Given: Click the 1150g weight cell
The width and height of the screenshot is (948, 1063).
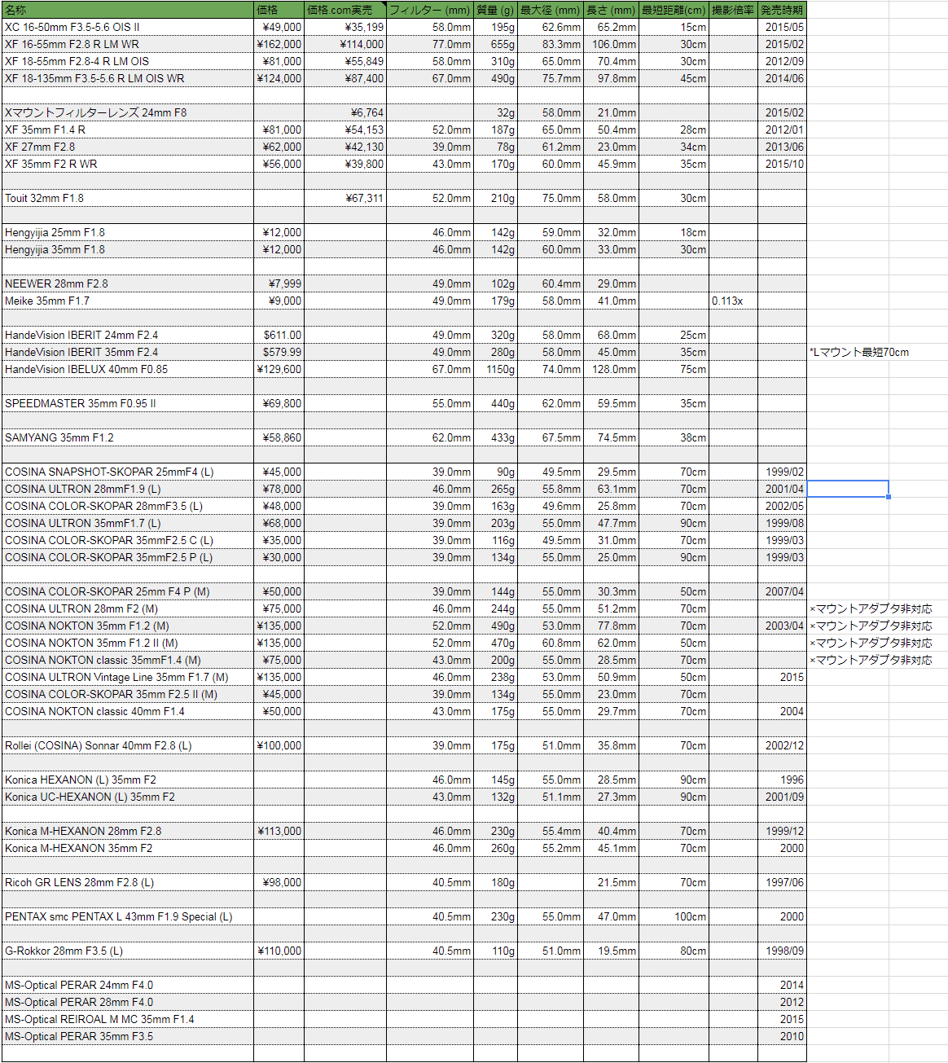Looking at the screenshot, I should pyautogui.click(x=495, y=369).
